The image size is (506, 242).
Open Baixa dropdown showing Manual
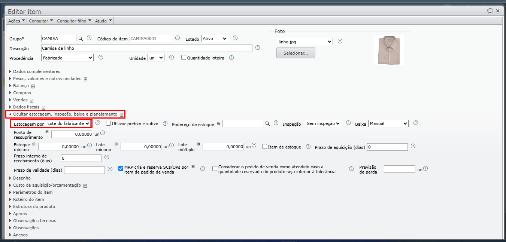[388, 123]
